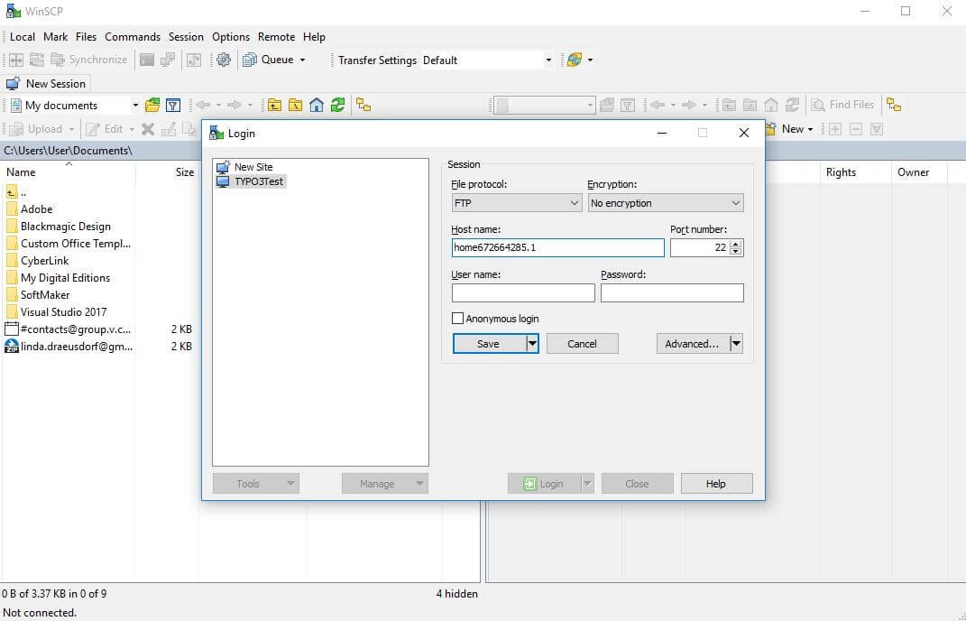
Task: Click the Find Files button
Action: [x=842, y=105]
